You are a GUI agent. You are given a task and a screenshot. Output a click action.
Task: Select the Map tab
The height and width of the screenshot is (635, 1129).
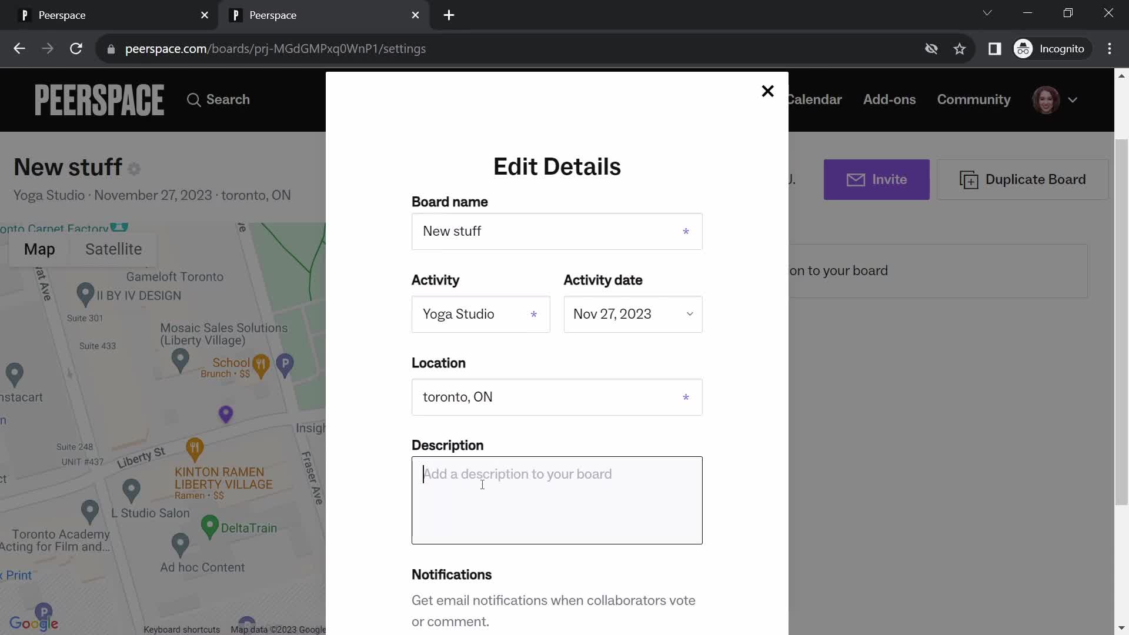point(39,250)
